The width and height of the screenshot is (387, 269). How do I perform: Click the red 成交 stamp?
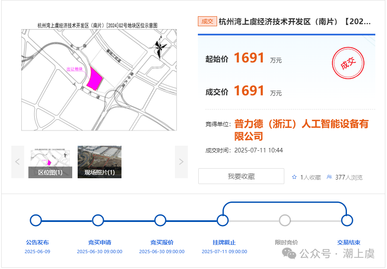(x=348, y=63)
